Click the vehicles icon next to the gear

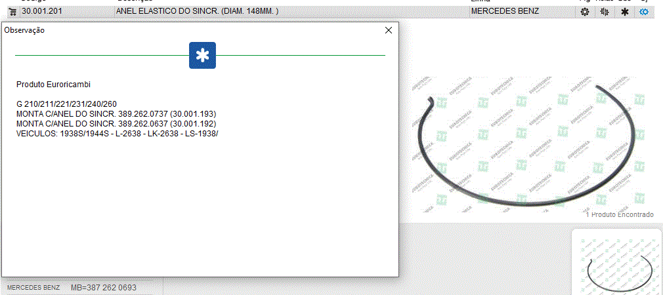tap(605, 12)
